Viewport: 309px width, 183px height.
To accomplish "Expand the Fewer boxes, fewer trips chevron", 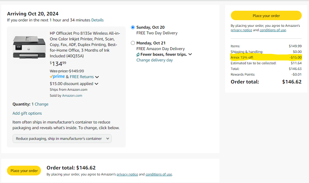I will [x=190, y=54].
